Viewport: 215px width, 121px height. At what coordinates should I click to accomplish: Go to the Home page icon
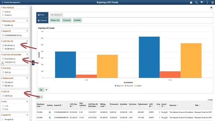(x=191, y=2)
